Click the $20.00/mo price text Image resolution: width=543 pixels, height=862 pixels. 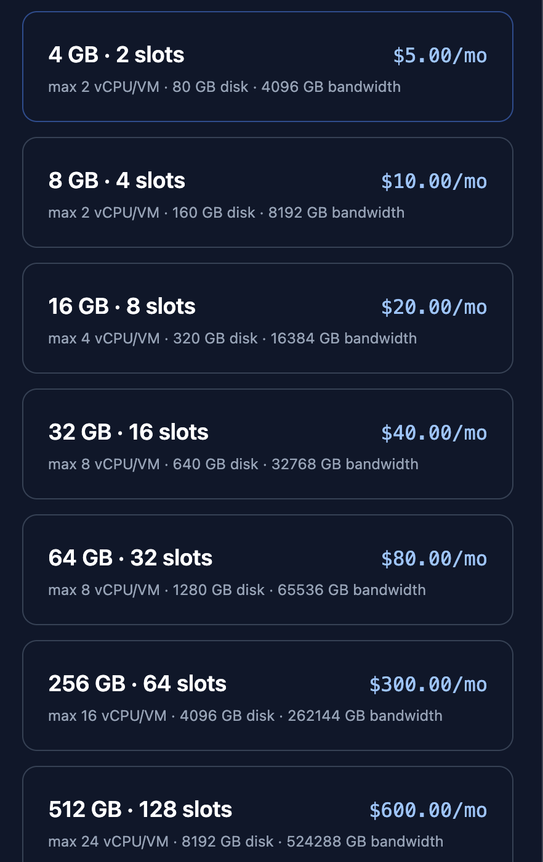pos(434,307)
